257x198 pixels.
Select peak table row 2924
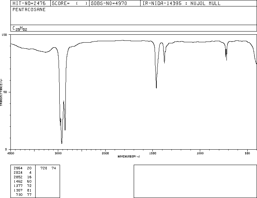point(23,173)
